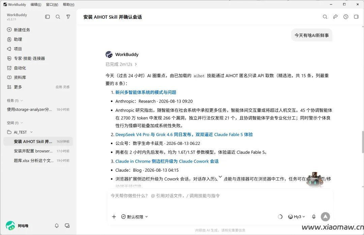This screenshot has height=235, width=364.
Task: Click text Claude: Blog · 2026-08-13 04:15
Action: 147,170
